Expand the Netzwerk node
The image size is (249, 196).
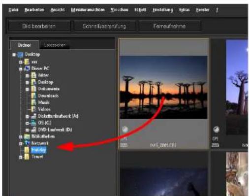[21, 143]
